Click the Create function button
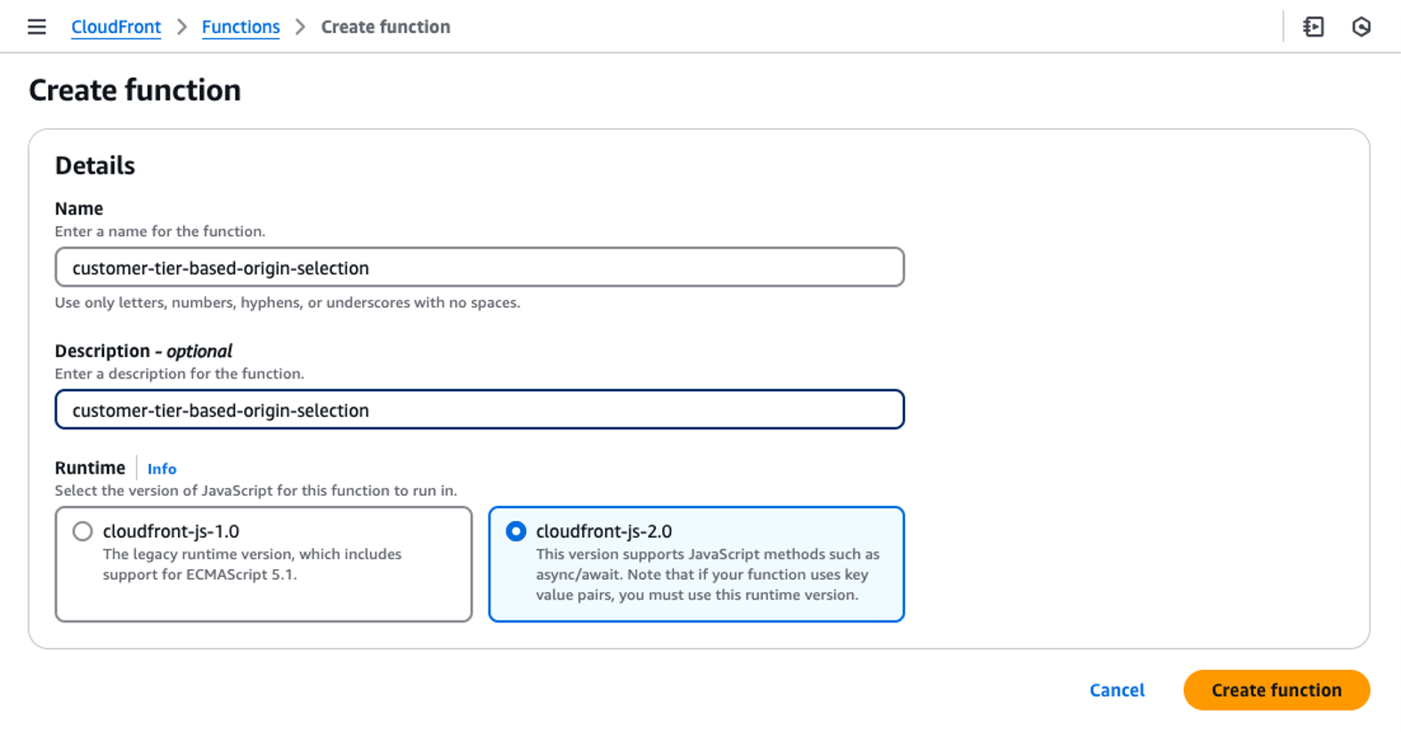Screen dimensions: 1401x732 [1276, 690]
